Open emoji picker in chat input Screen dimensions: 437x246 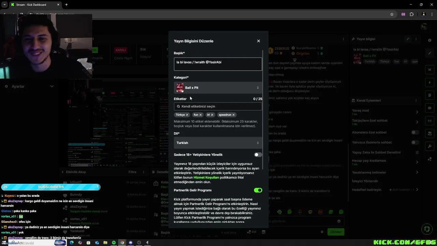click(339, 221)
